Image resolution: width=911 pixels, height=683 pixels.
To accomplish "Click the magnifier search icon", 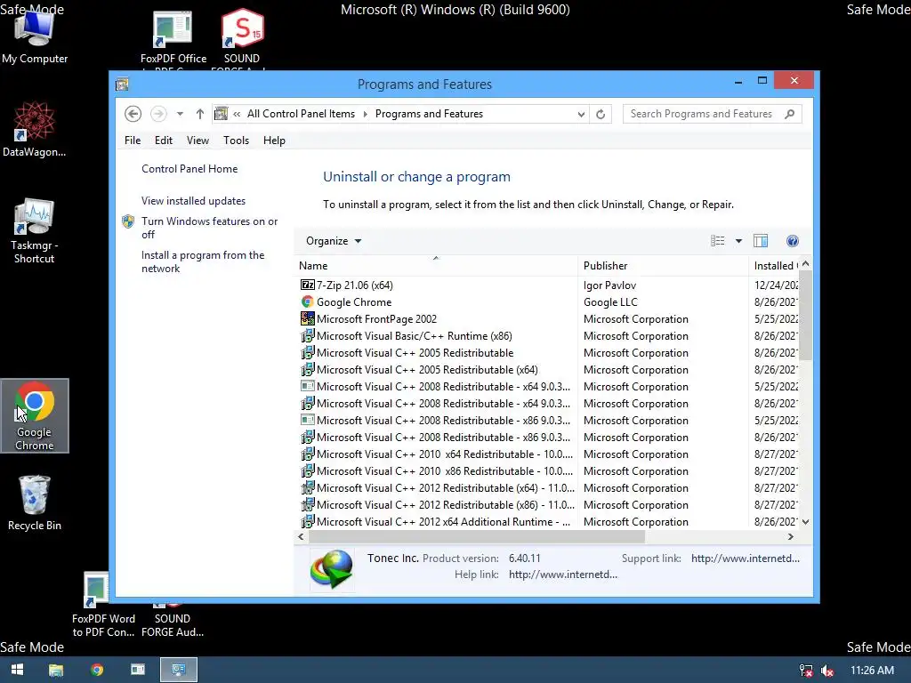I will tap(790, 114).
